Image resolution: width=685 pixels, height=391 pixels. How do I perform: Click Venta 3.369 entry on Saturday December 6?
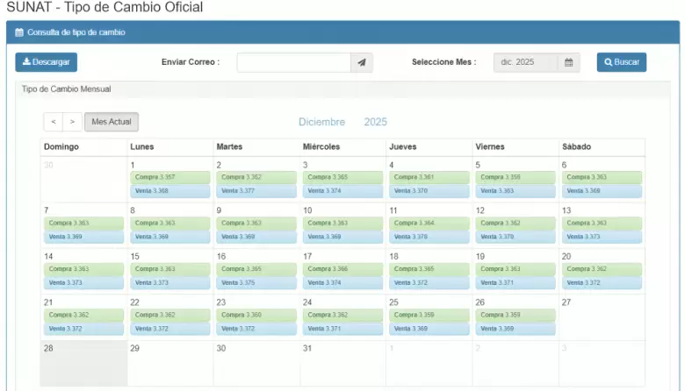coord(602,191)
